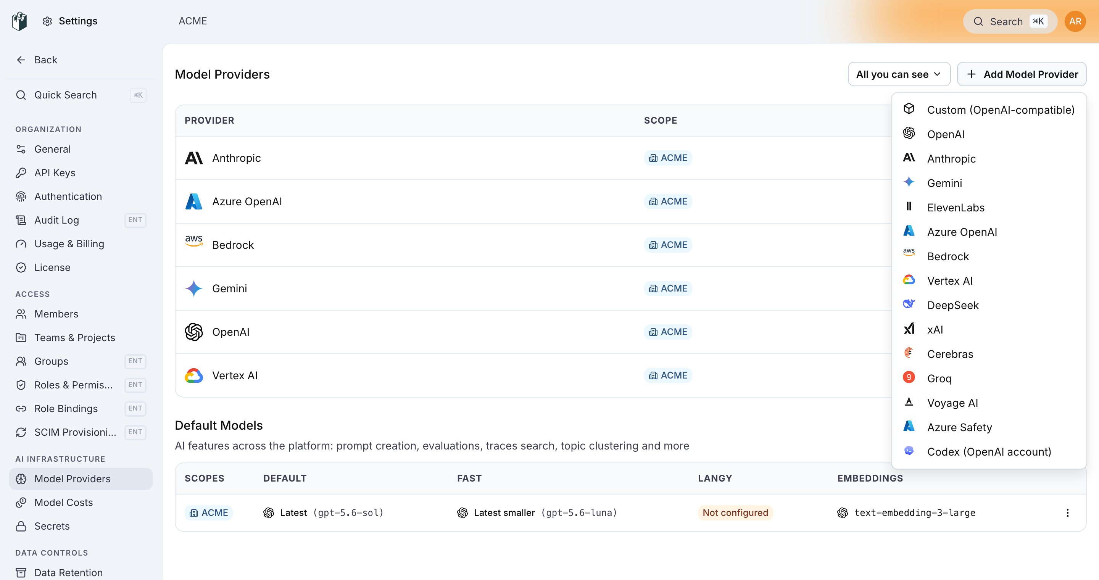Click the Add Model Provider button
Viewport: 1099px width, 580px height.
[1022, 74]
